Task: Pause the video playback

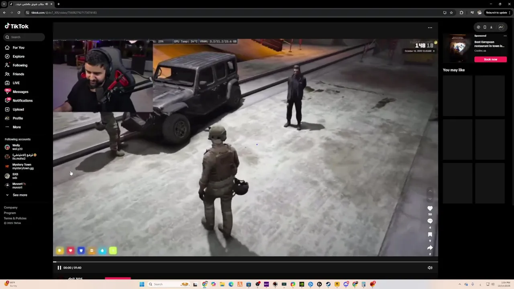Action: (x=59, y=268)
